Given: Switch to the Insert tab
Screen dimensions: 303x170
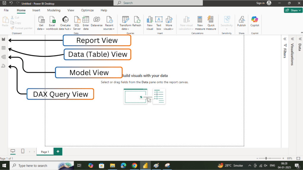Looking at the screenshot, I should click(36, 10).
